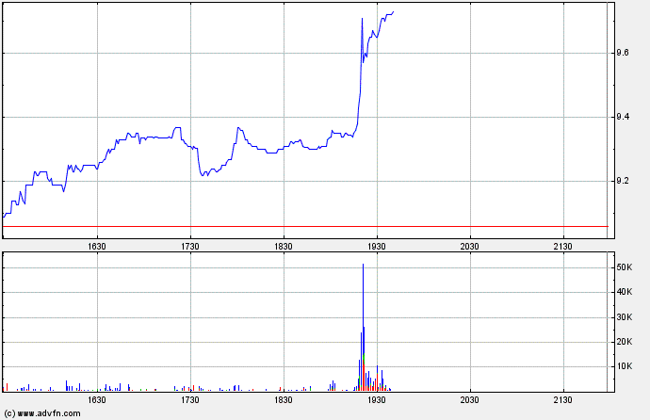Click the 30K volume axis label

coord(625,317)
